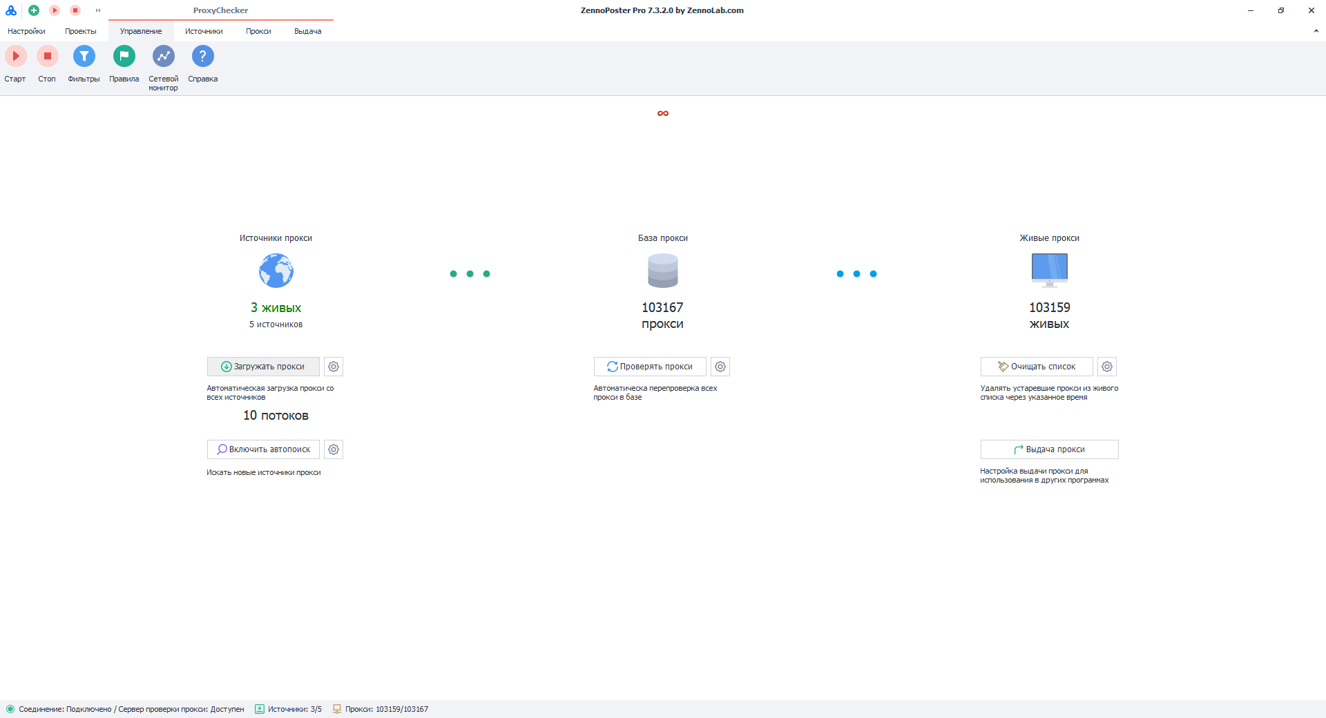Open Справка question mark icon

(x=203, y=56)
